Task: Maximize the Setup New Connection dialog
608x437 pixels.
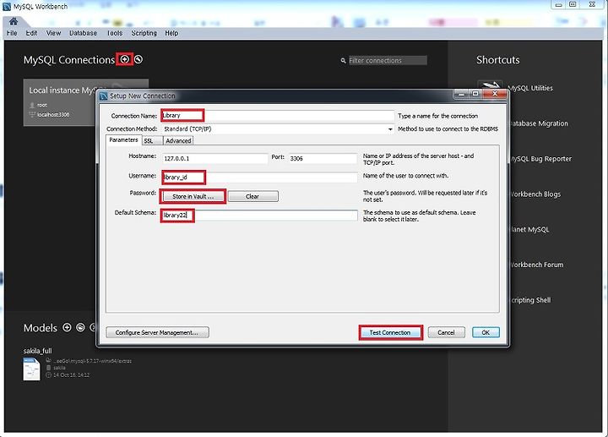Action: coord(475,94)
